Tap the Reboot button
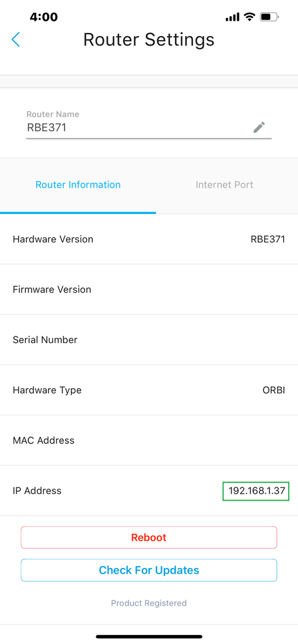Viewport: 298px width, 644px height. tap(149, 537)
